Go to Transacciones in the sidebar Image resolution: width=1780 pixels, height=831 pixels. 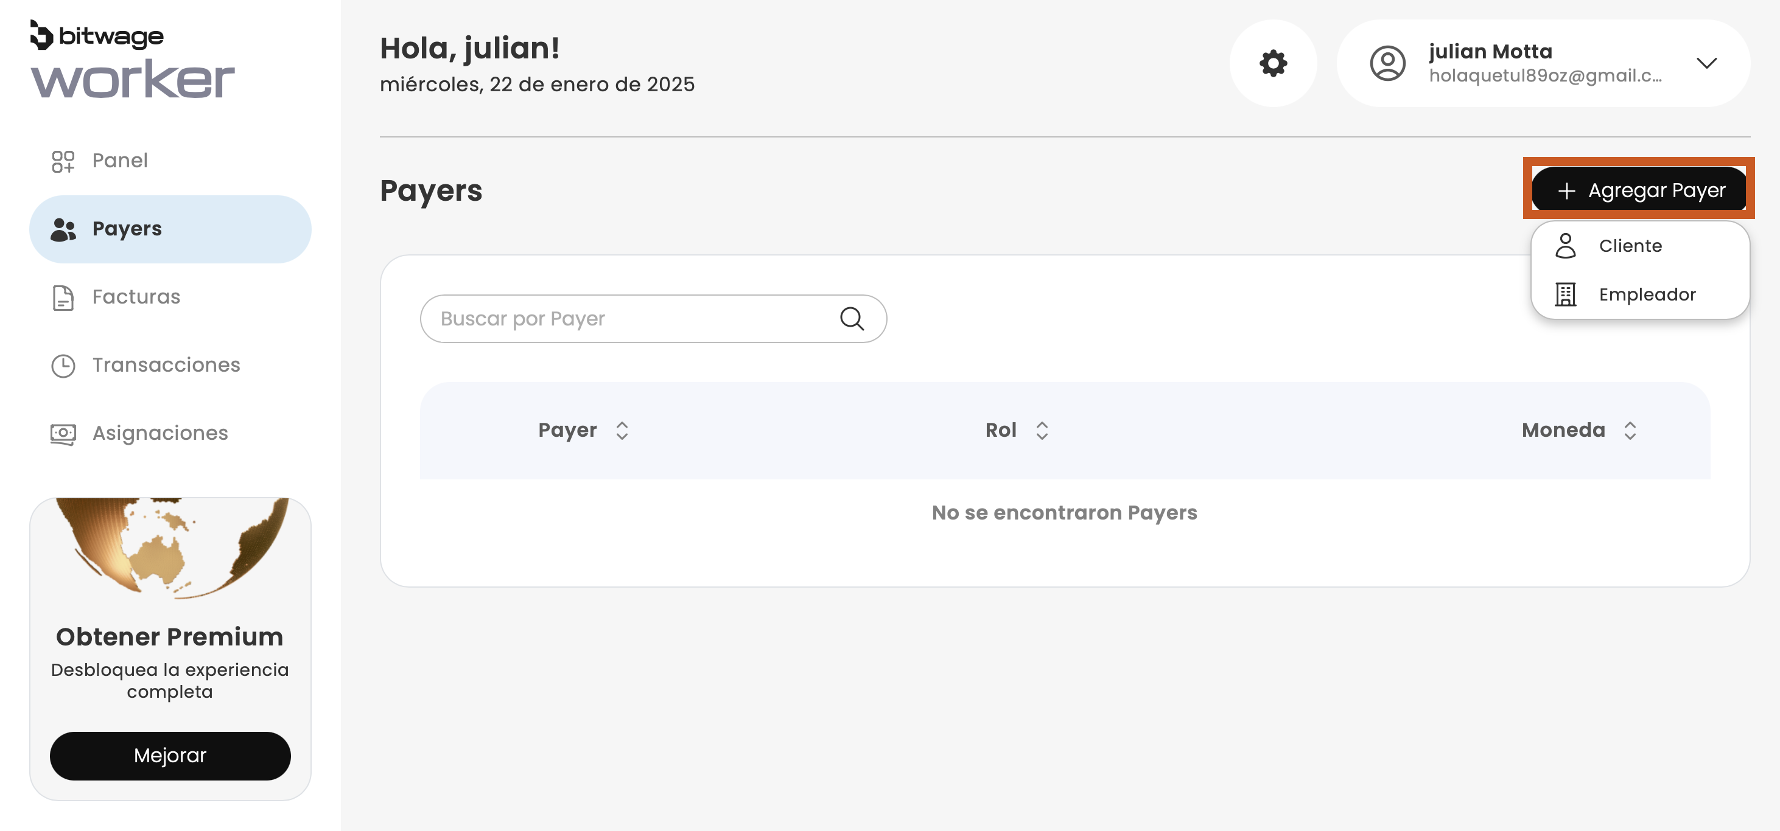(166, 365)
